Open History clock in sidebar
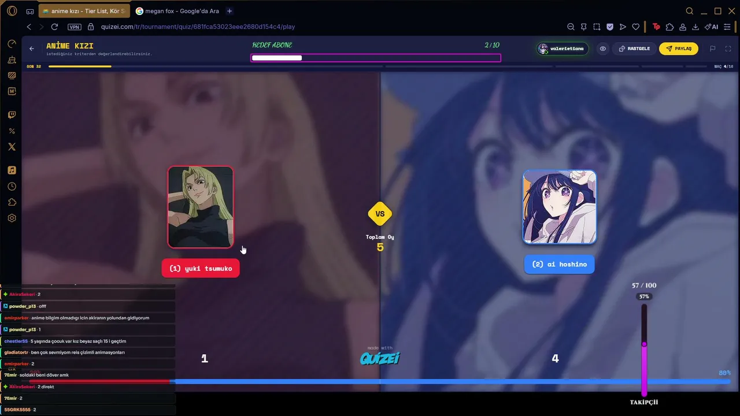Screen dimensions: 740x416 [x=12, y=187]
